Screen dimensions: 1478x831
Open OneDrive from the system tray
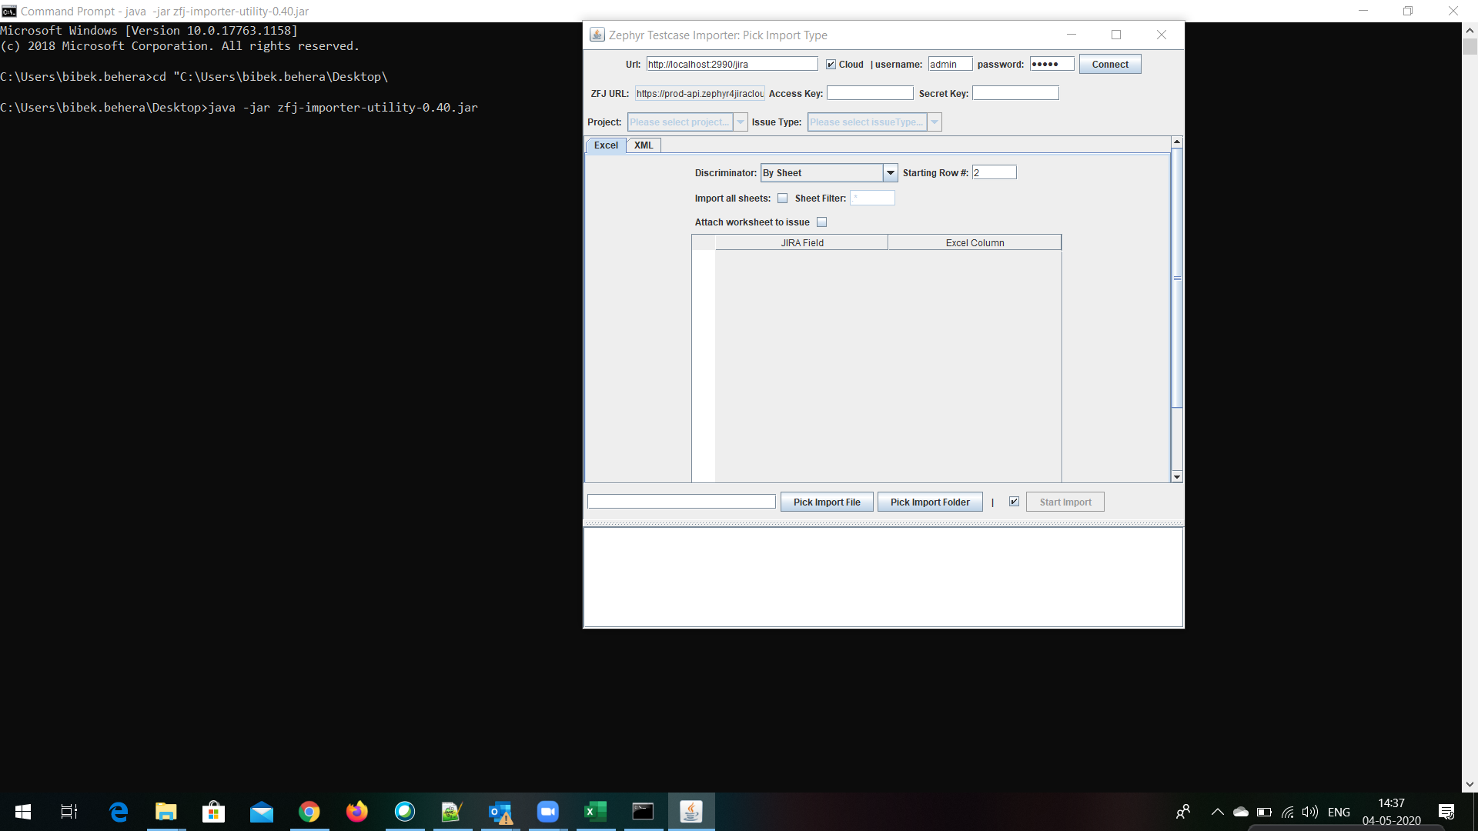[1239, 812]
